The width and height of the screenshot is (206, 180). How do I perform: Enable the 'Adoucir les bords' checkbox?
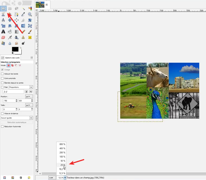click(x=2, y=74)
